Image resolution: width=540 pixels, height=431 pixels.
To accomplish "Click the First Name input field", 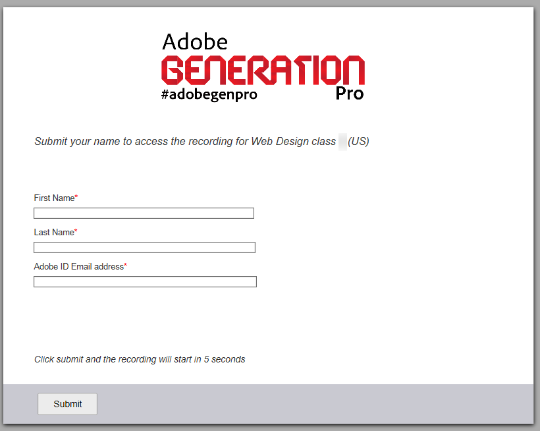I will 144,214.
